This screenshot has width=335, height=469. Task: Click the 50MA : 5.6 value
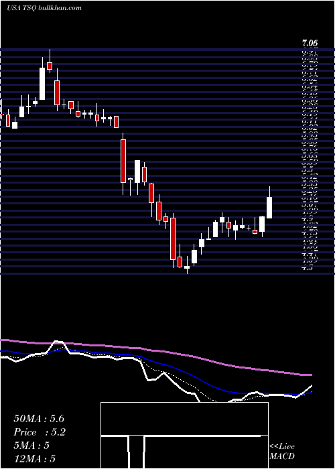(39, 419)
